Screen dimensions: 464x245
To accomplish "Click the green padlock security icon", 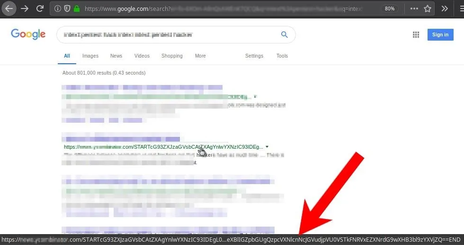I will 77,9.
